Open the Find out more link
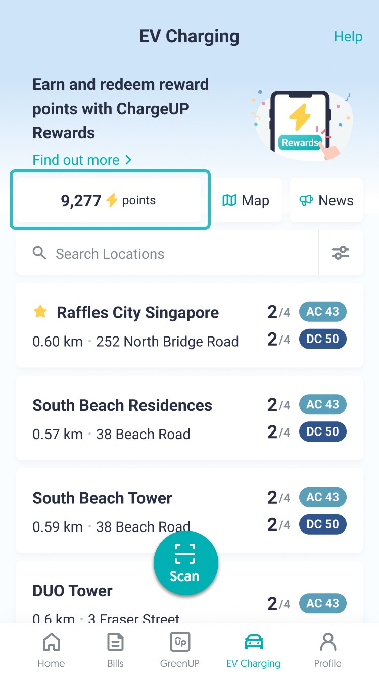 click(x=82, y=160)
